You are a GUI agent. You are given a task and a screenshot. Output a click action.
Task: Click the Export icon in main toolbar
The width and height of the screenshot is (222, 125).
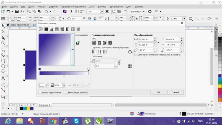[x=77, y=12]
